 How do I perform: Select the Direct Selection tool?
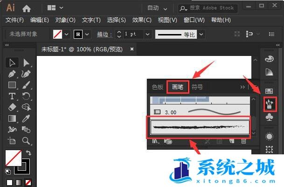tap(27, 63)
